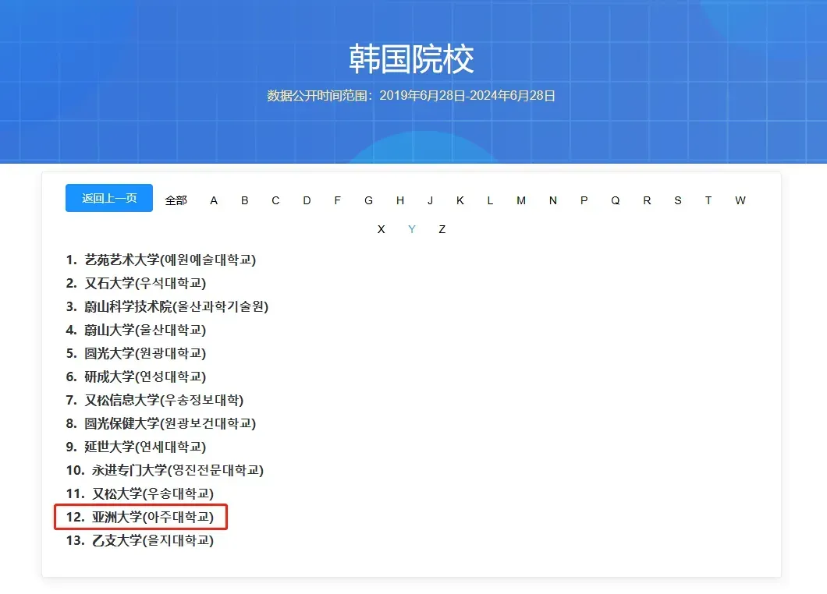Click the 返回上一页 button
This screenshot has height=594, width=827.
(x=108, y=198)
